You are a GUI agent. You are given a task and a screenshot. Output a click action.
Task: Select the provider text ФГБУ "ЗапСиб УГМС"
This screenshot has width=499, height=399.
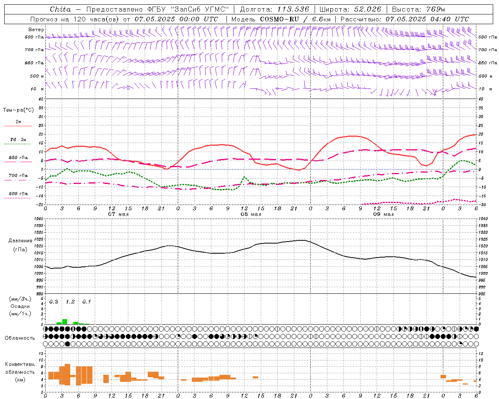tap(188, 9)
